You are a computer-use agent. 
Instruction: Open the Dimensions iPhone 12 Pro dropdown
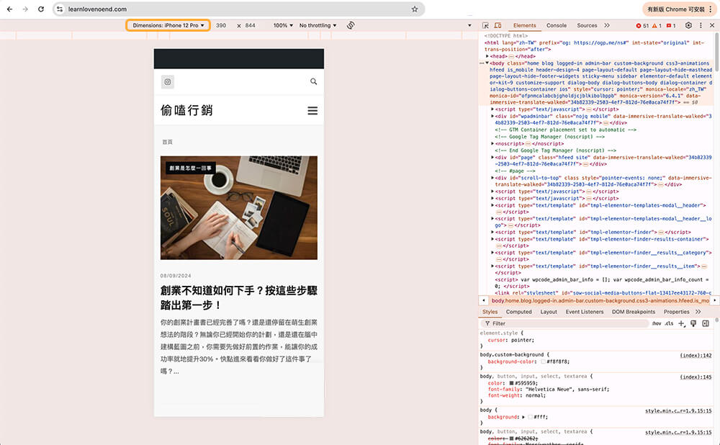tap(168, 25)
